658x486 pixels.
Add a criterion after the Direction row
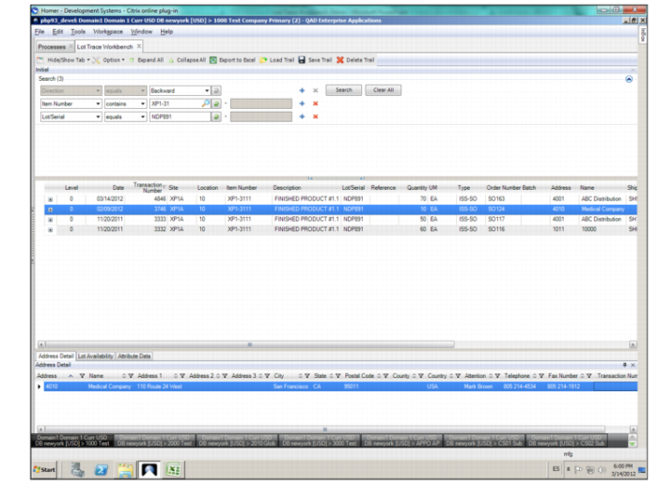pyautogui.click(x=302, y=90)
